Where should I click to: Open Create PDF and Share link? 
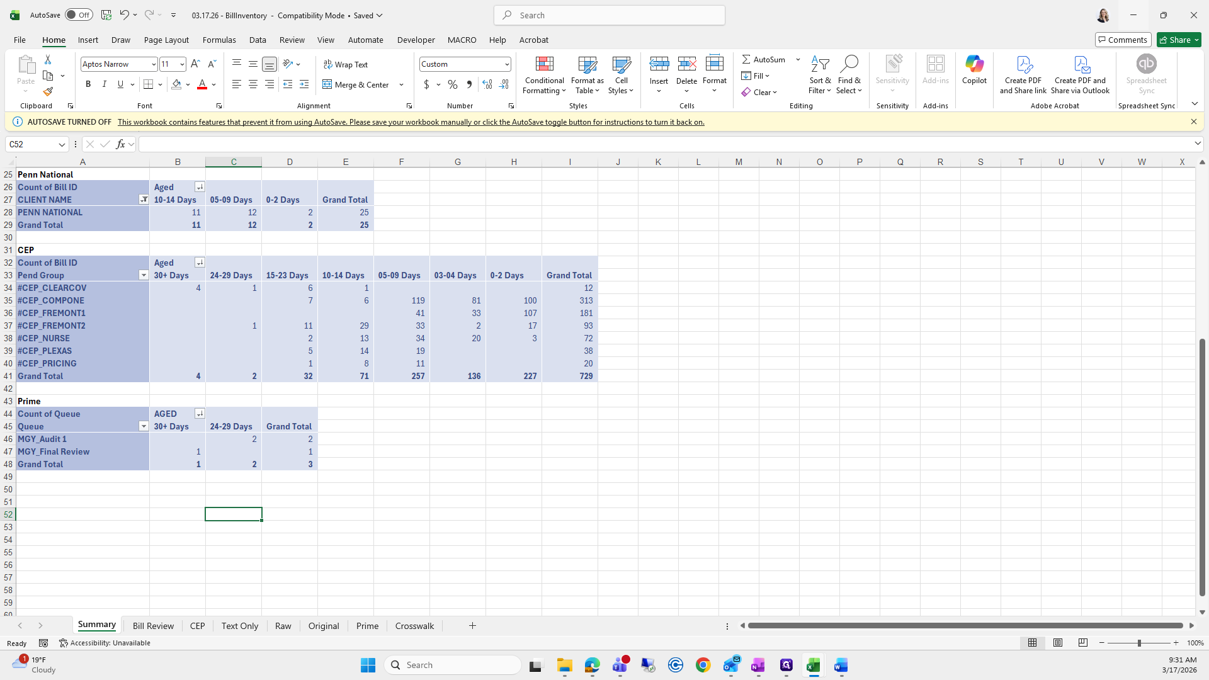(1023, 75)
